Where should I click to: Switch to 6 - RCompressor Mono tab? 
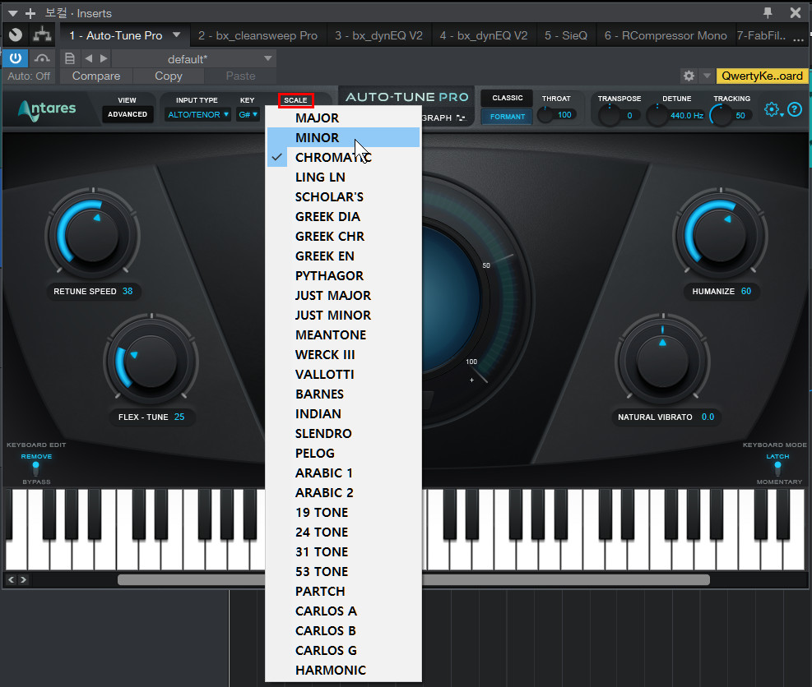666,35
